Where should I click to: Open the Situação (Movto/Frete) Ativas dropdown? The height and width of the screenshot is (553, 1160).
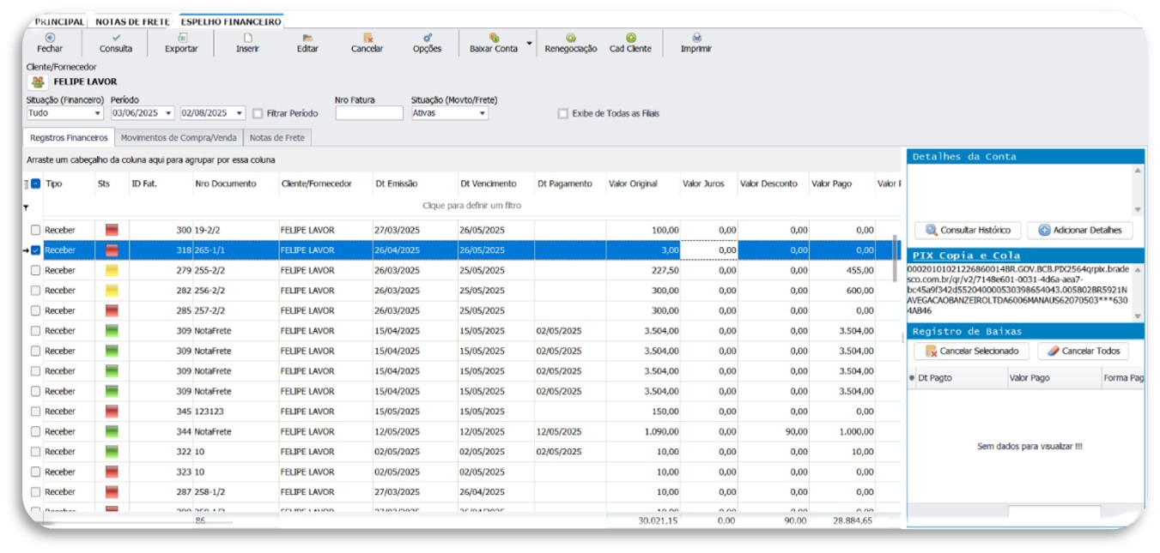[482, 113]
